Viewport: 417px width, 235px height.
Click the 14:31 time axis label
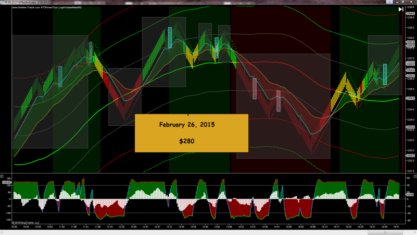(253, 227)
